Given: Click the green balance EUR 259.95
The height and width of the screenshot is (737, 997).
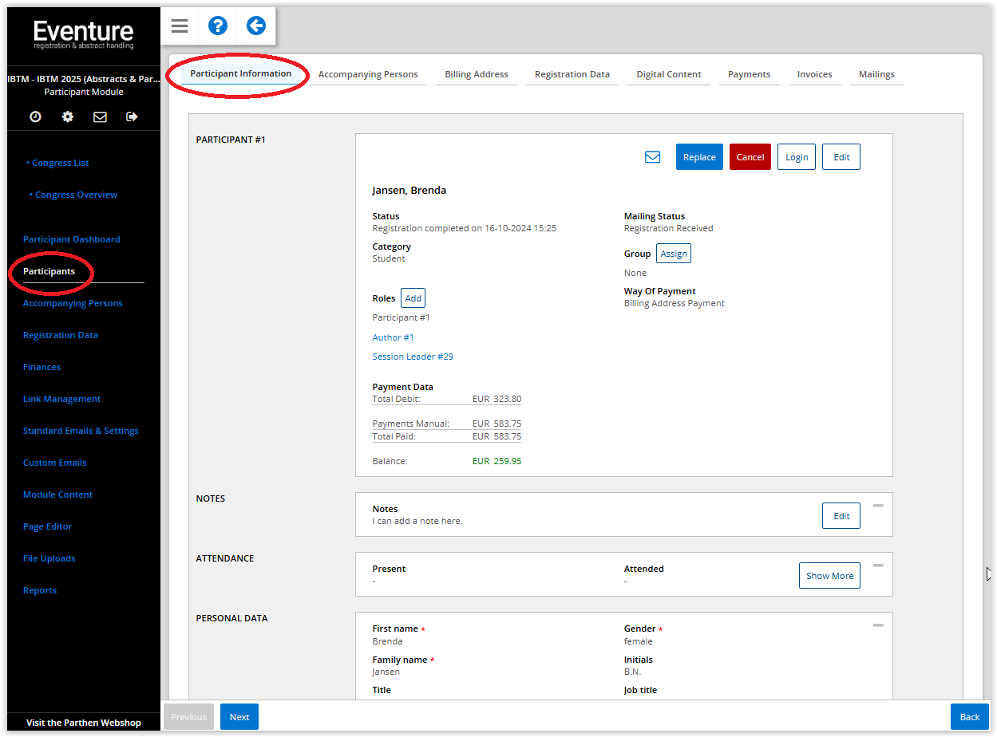Looking at the screenshot, I should point(497,461).
